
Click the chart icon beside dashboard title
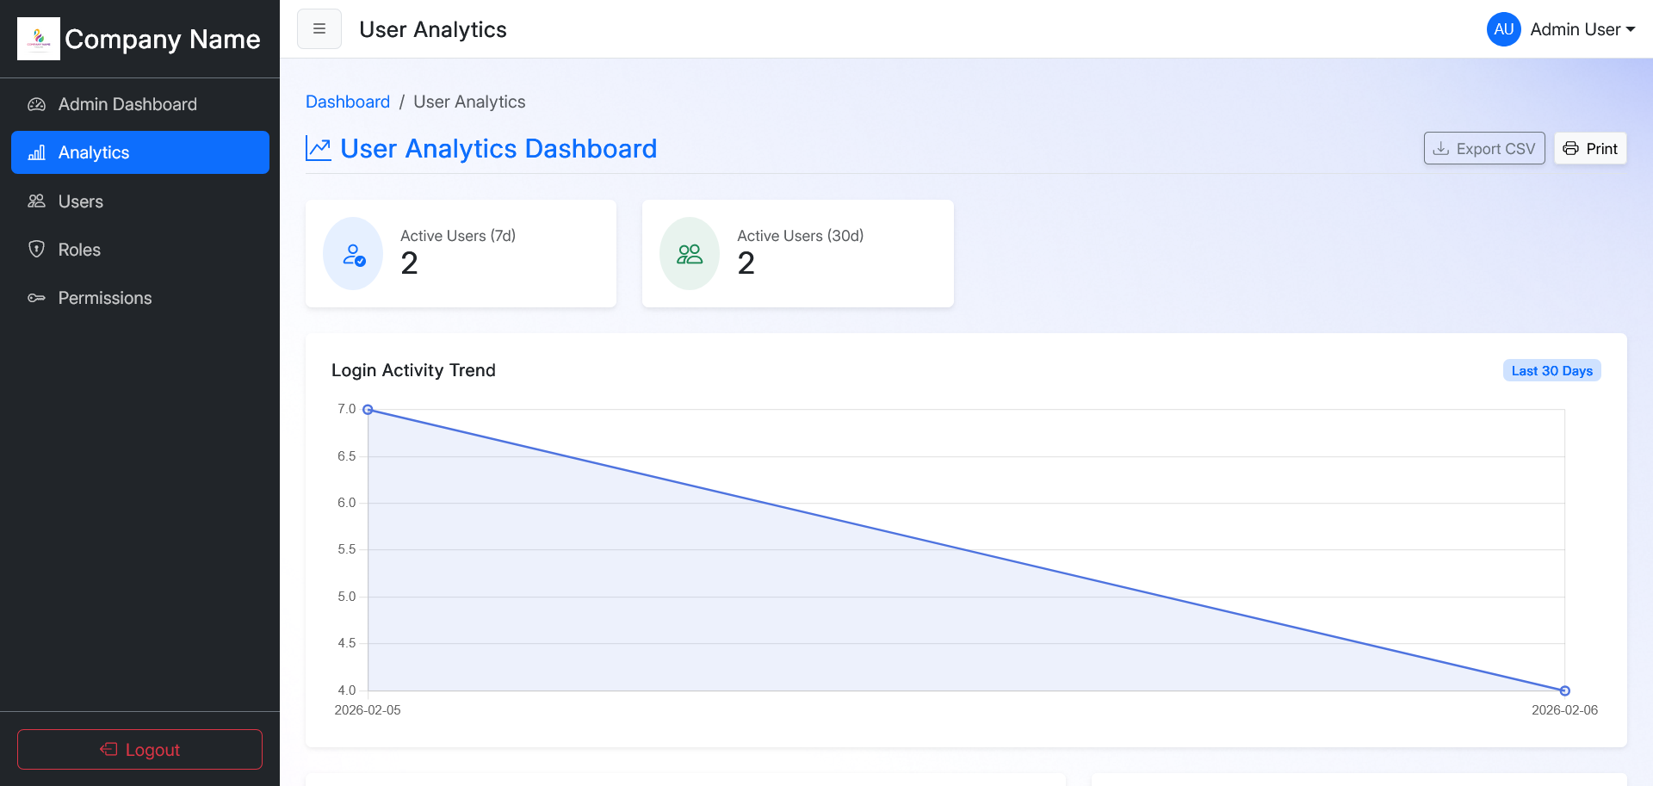(319, 149)
